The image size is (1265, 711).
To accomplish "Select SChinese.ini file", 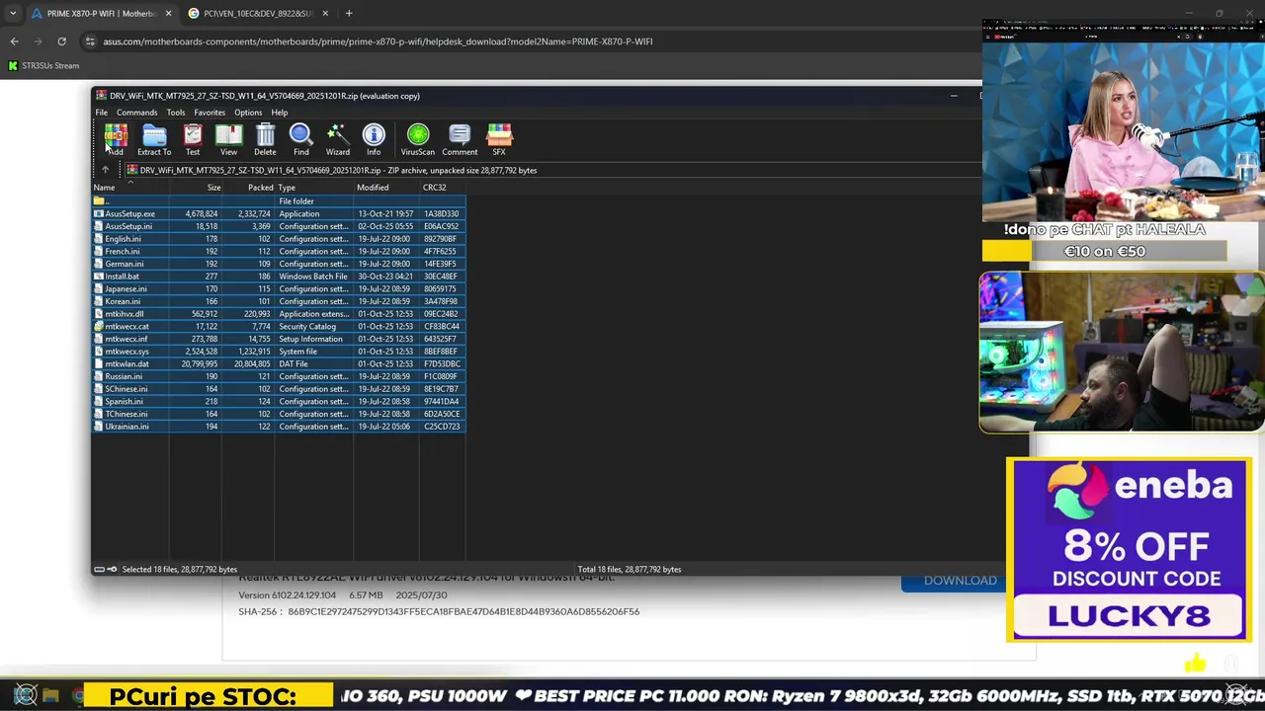I will point(279,389).
